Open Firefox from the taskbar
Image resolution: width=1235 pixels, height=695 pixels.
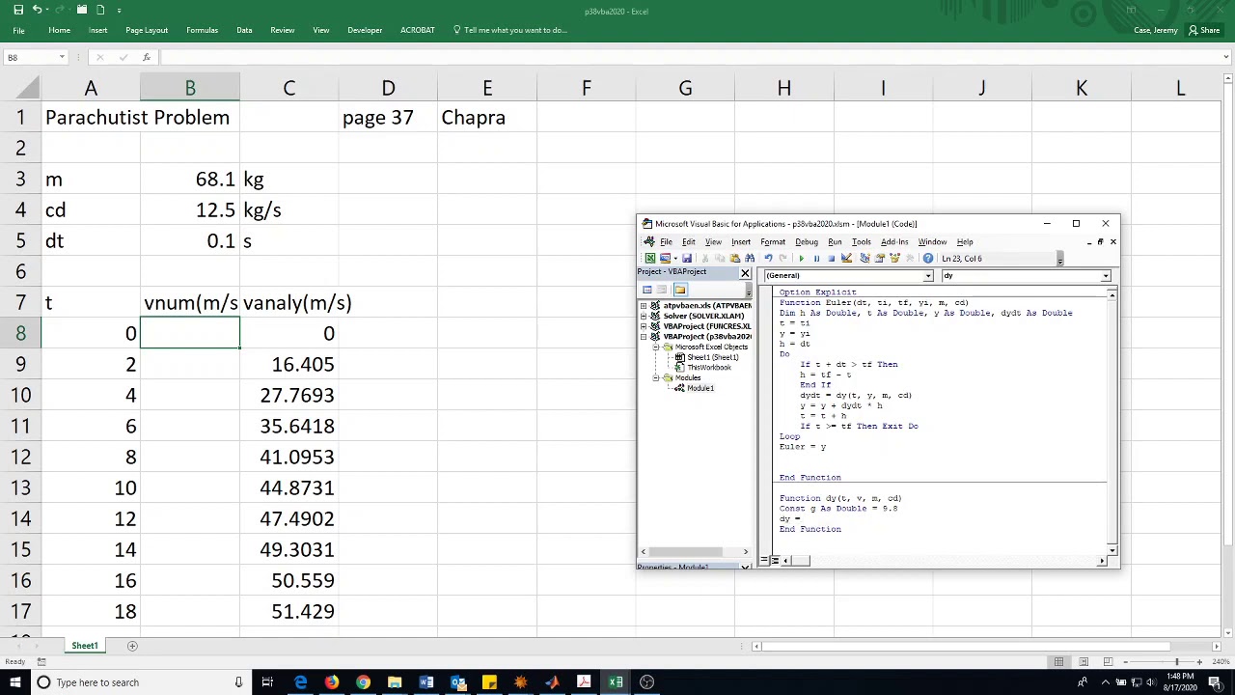click(332, 682)
